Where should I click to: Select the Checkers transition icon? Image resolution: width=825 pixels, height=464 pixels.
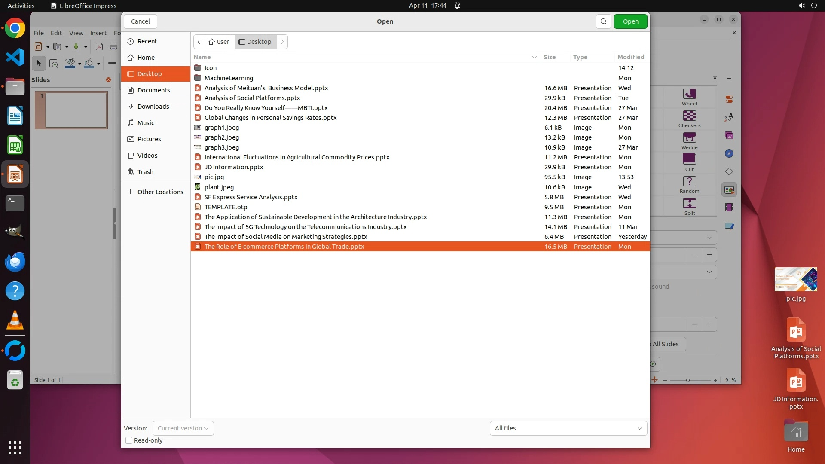pyautogui.click(x=689, y=116)
